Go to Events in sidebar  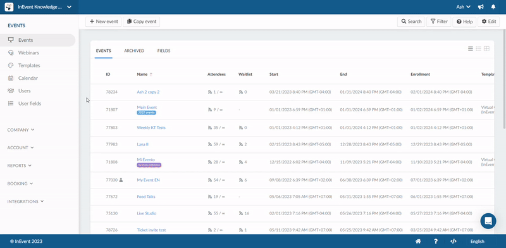[x=38, y=40]
